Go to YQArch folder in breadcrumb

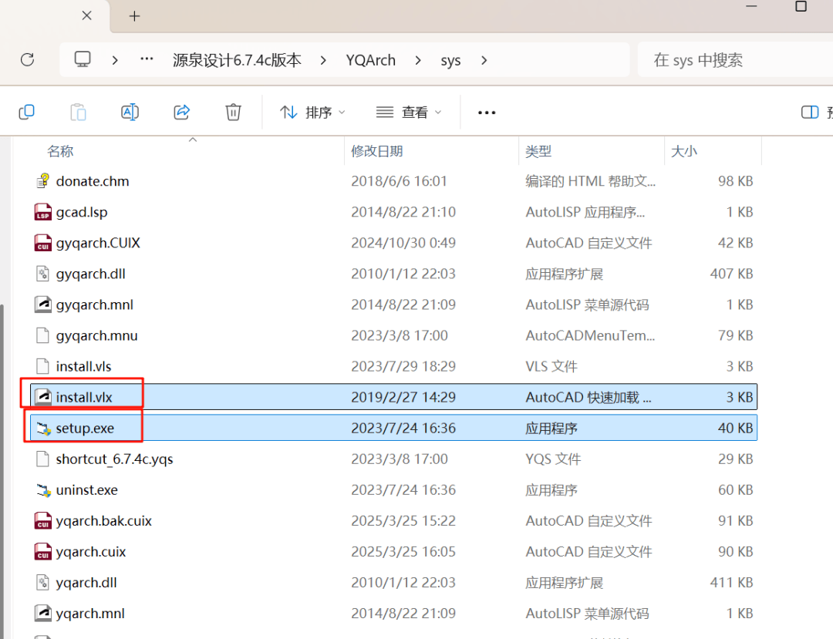[370, 60]
